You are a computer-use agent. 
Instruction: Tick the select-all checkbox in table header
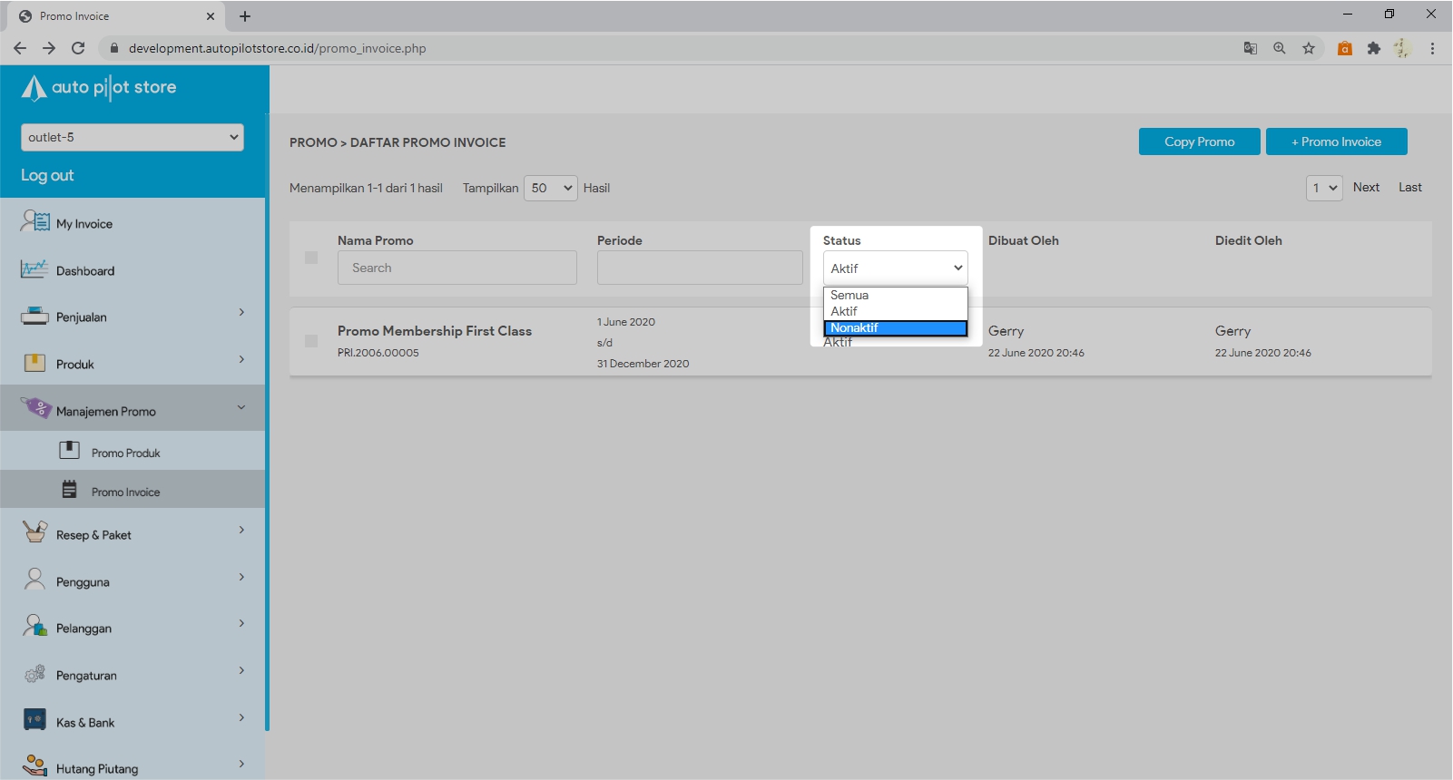tap(311, 258)
